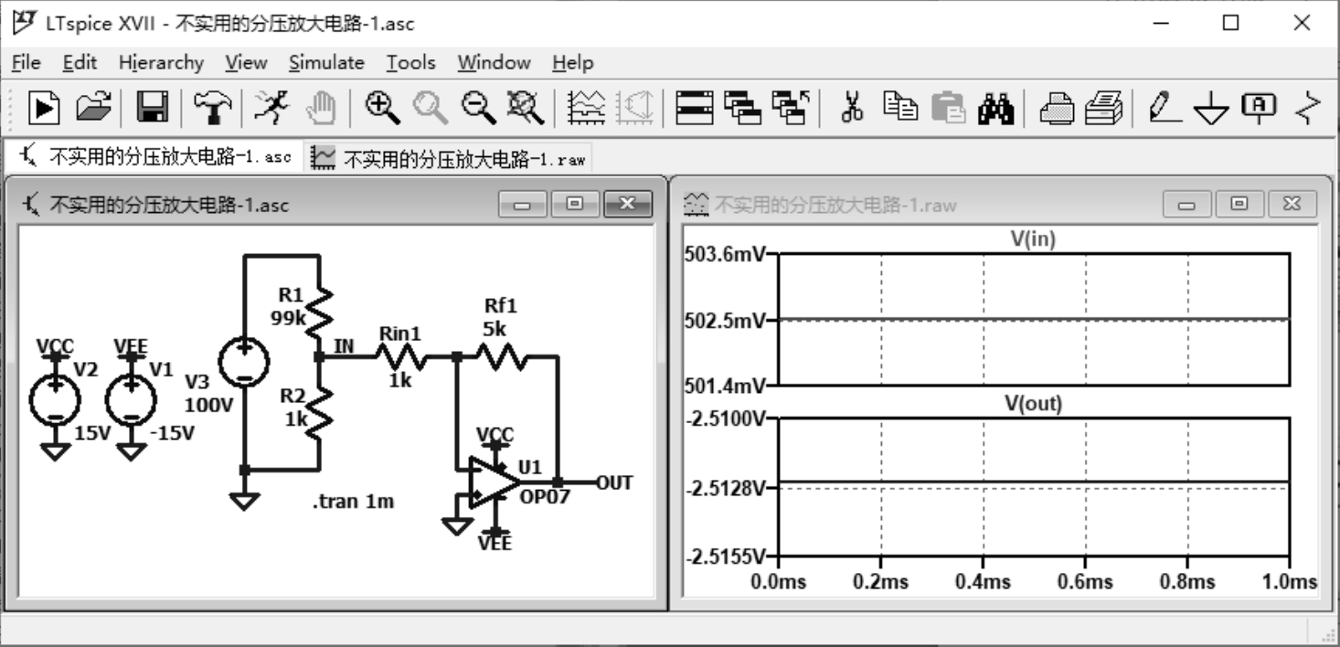The image size is (1340, 647).
Task: Maximize the .raw waveform child window
Action: tap(1239, 205)
